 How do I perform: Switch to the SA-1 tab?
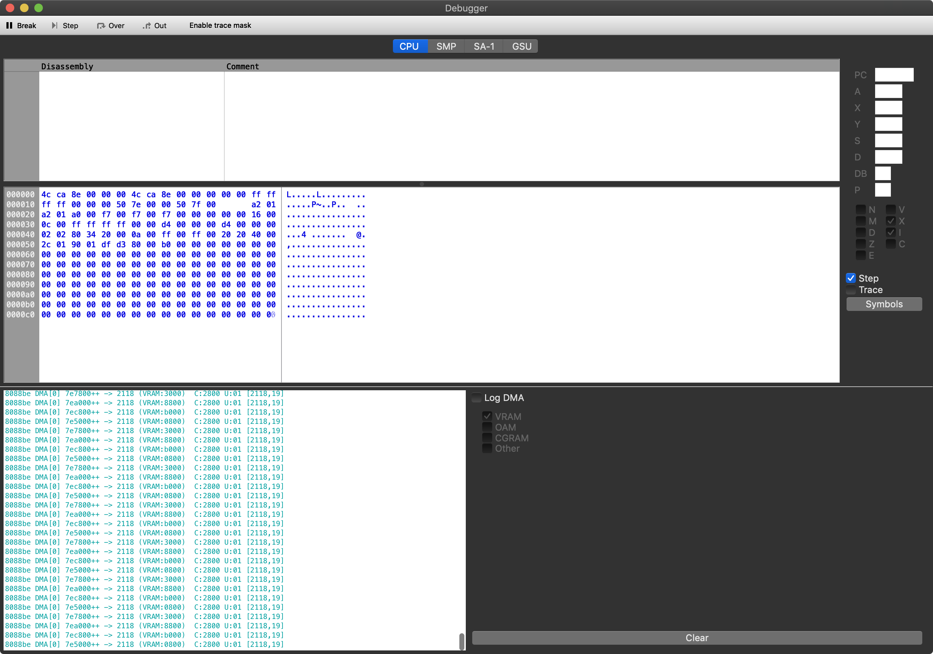tap(484, 46)
